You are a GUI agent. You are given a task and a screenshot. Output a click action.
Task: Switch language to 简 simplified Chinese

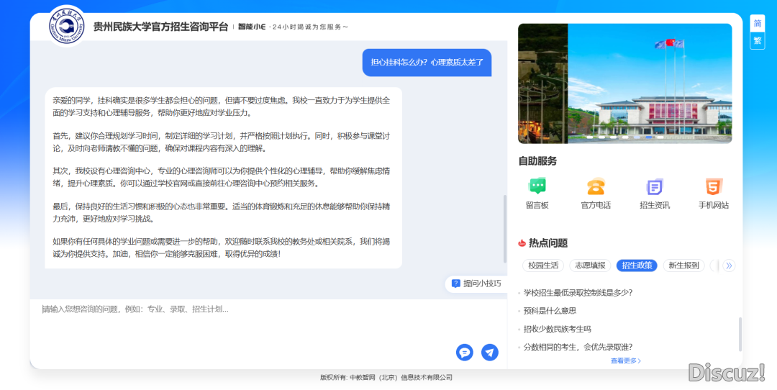coord(758,23)
